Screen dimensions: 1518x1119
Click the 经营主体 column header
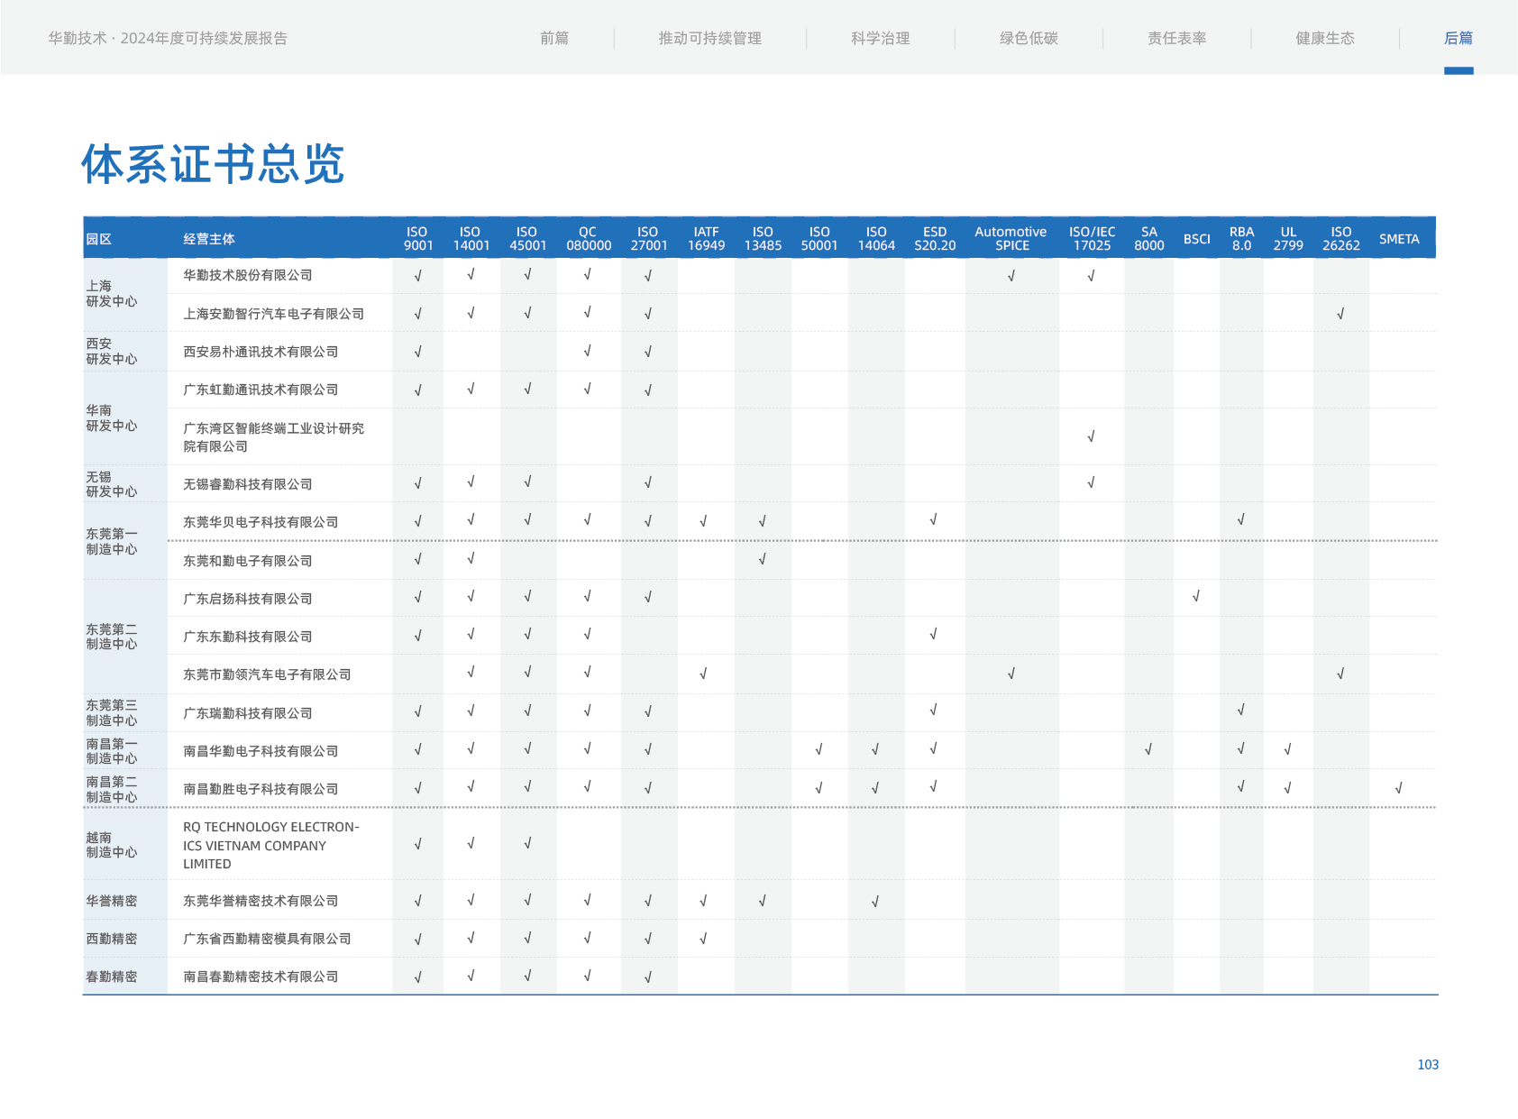209,239
